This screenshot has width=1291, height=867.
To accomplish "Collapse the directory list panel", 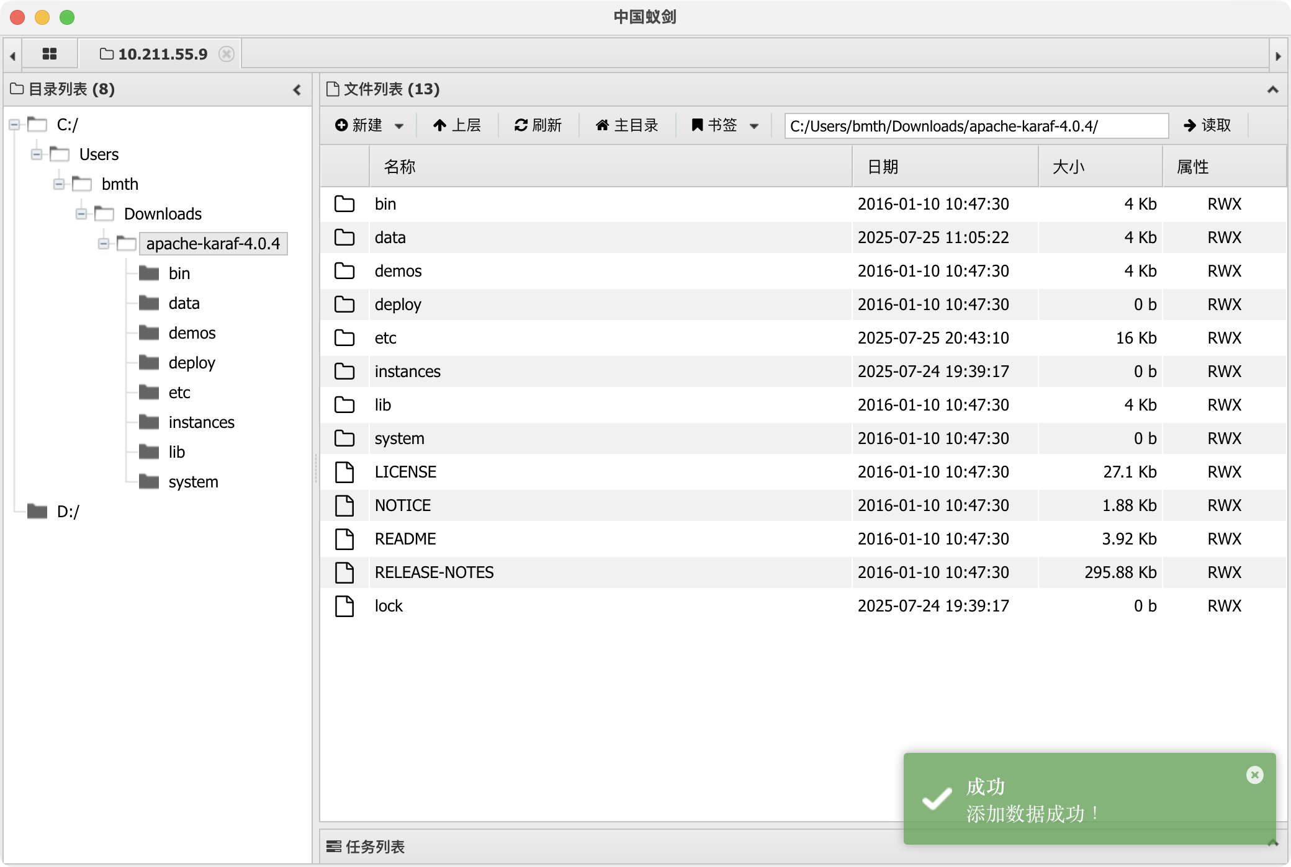I will click(297, 90).
